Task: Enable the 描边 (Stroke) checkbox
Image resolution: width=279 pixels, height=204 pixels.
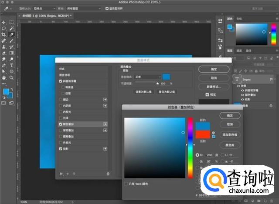Action: tap(61, 100)
